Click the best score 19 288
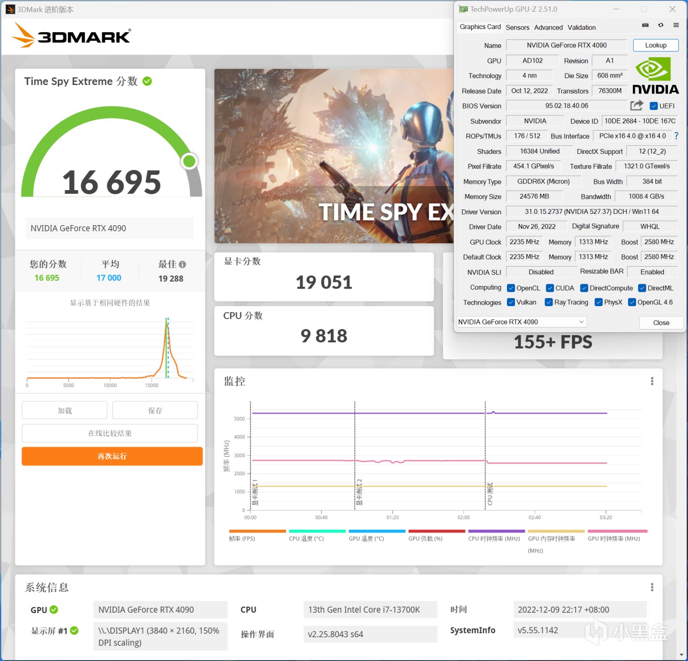 tap(171, 278)
